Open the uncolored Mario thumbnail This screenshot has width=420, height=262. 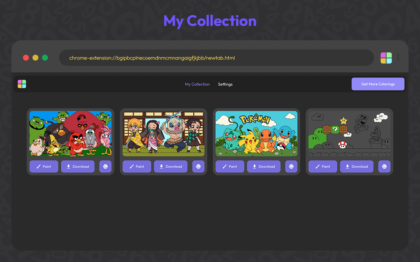pos(349,134)
